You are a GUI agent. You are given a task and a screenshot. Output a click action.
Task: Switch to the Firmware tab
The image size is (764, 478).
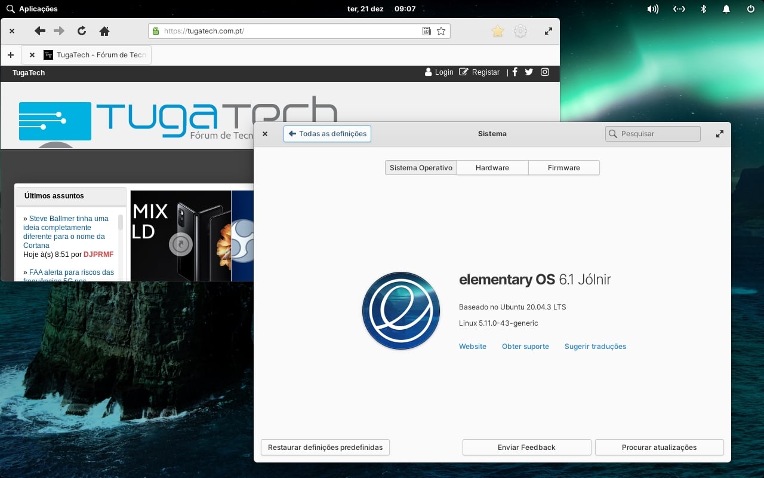[x=564, y=168]
